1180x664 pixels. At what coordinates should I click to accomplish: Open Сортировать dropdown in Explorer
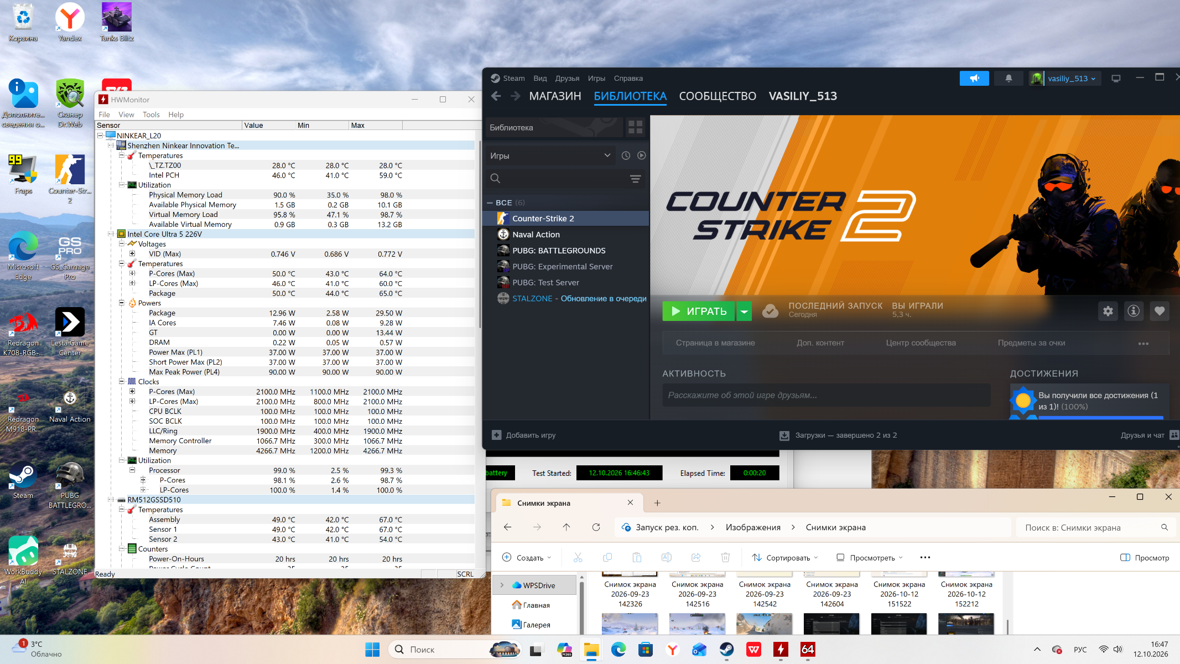(x=784, y=558)
